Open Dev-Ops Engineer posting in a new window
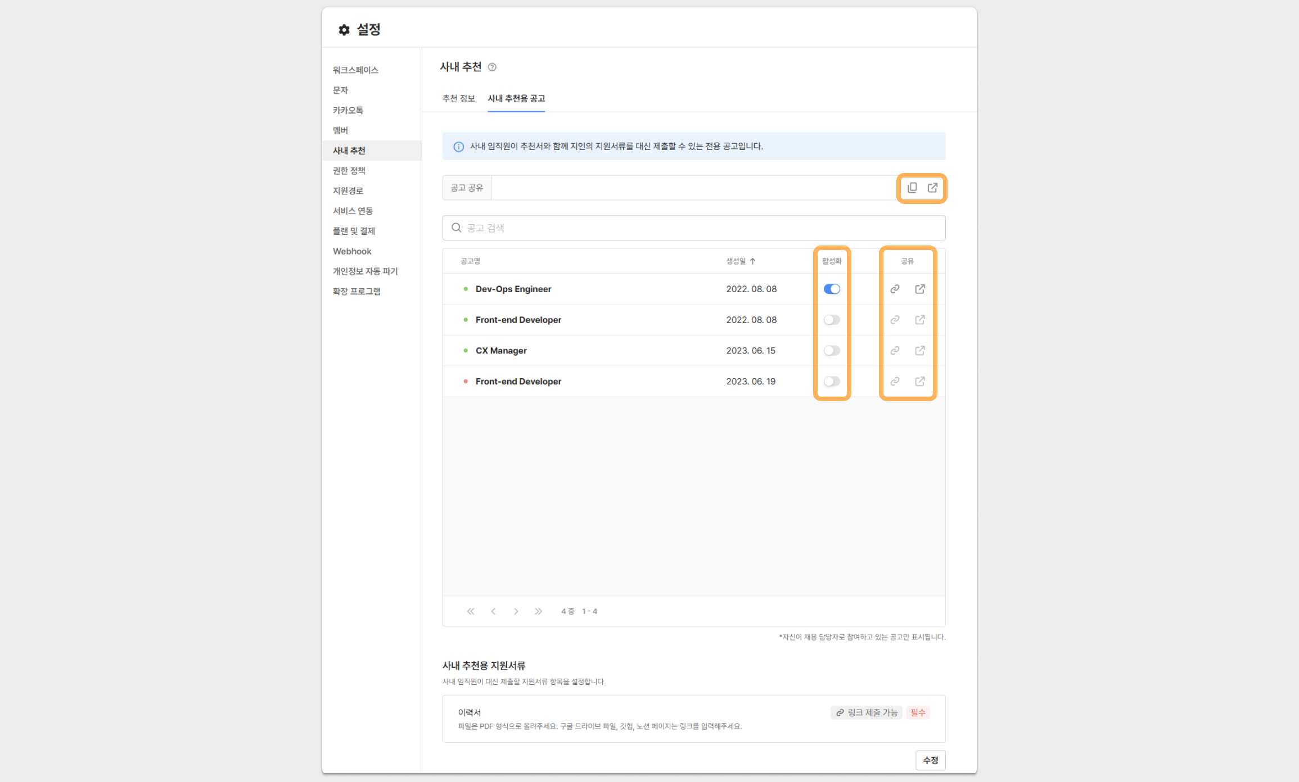Screen dimensions: 1299x782 tap(920, 289)
